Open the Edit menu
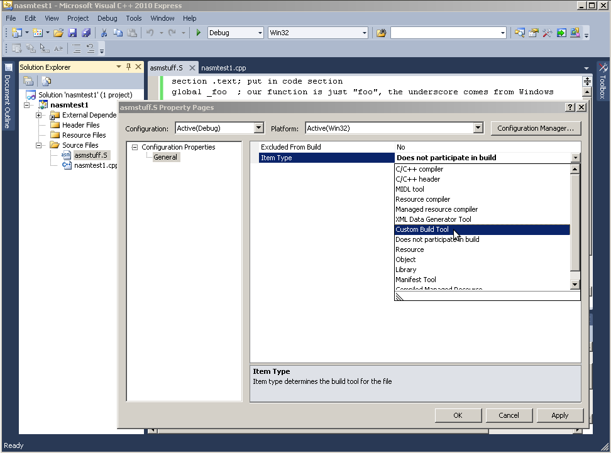611x453 pixels. [x=30, y=18]
